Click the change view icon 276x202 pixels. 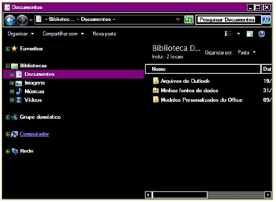(x=228, y=33)
